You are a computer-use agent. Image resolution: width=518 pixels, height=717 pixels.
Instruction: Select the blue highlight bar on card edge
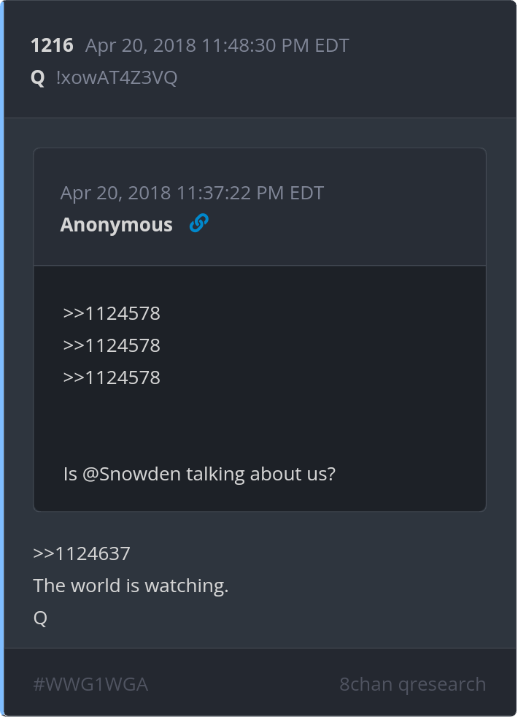(x=2, y=358)
